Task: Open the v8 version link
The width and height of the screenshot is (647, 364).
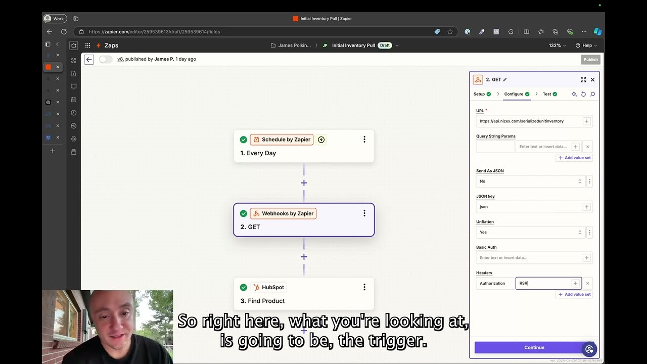Action: [120, 59]
